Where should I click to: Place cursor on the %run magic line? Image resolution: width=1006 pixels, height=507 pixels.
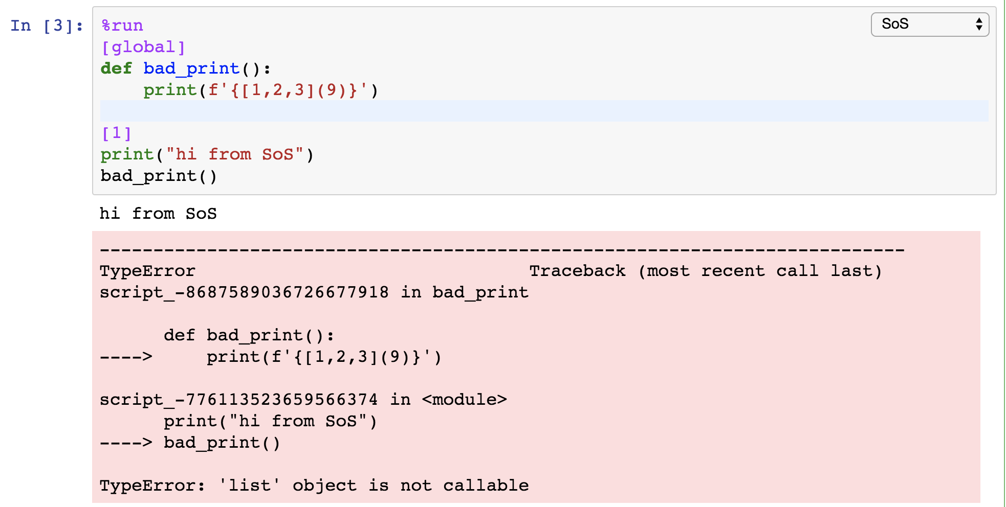pos(120,25)
